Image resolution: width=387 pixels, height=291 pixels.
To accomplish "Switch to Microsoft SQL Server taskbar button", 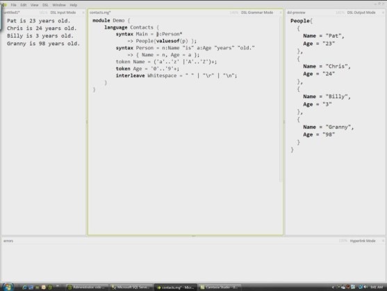I will (131, 287).
